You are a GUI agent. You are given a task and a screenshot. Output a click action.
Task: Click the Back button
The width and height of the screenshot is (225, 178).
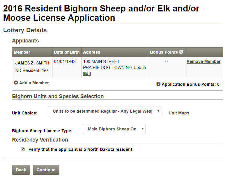[21, 170]
